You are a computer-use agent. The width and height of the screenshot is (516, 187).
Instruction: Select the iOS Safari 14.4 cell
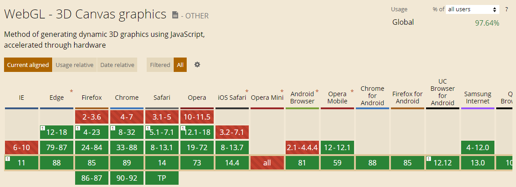click(232, 163)
